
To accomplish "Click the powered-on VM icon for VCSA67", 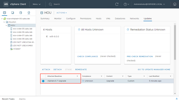I will [x=11, y=49].
